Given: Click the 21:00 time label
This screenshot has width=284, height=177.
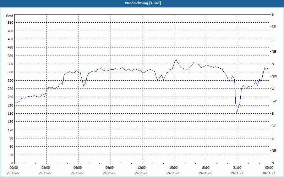Looking at the screenshot, I should (x=237, y=168).
